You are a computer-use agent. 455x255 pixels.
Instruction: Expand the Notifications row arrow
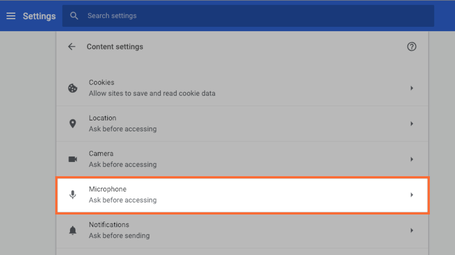(412, 230)
